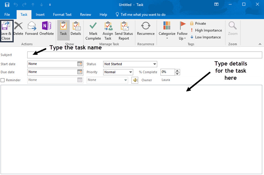The image size is (264, 175).
Task: Click Tell me what you want to do
Action: pyautogui.click(x=143, y=15)
